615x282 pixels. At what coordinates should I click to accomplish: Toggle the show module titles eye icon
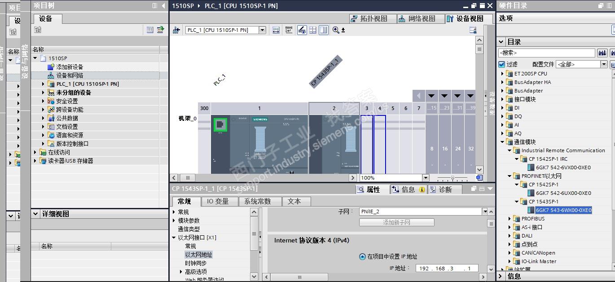click(x=302, y=30)
